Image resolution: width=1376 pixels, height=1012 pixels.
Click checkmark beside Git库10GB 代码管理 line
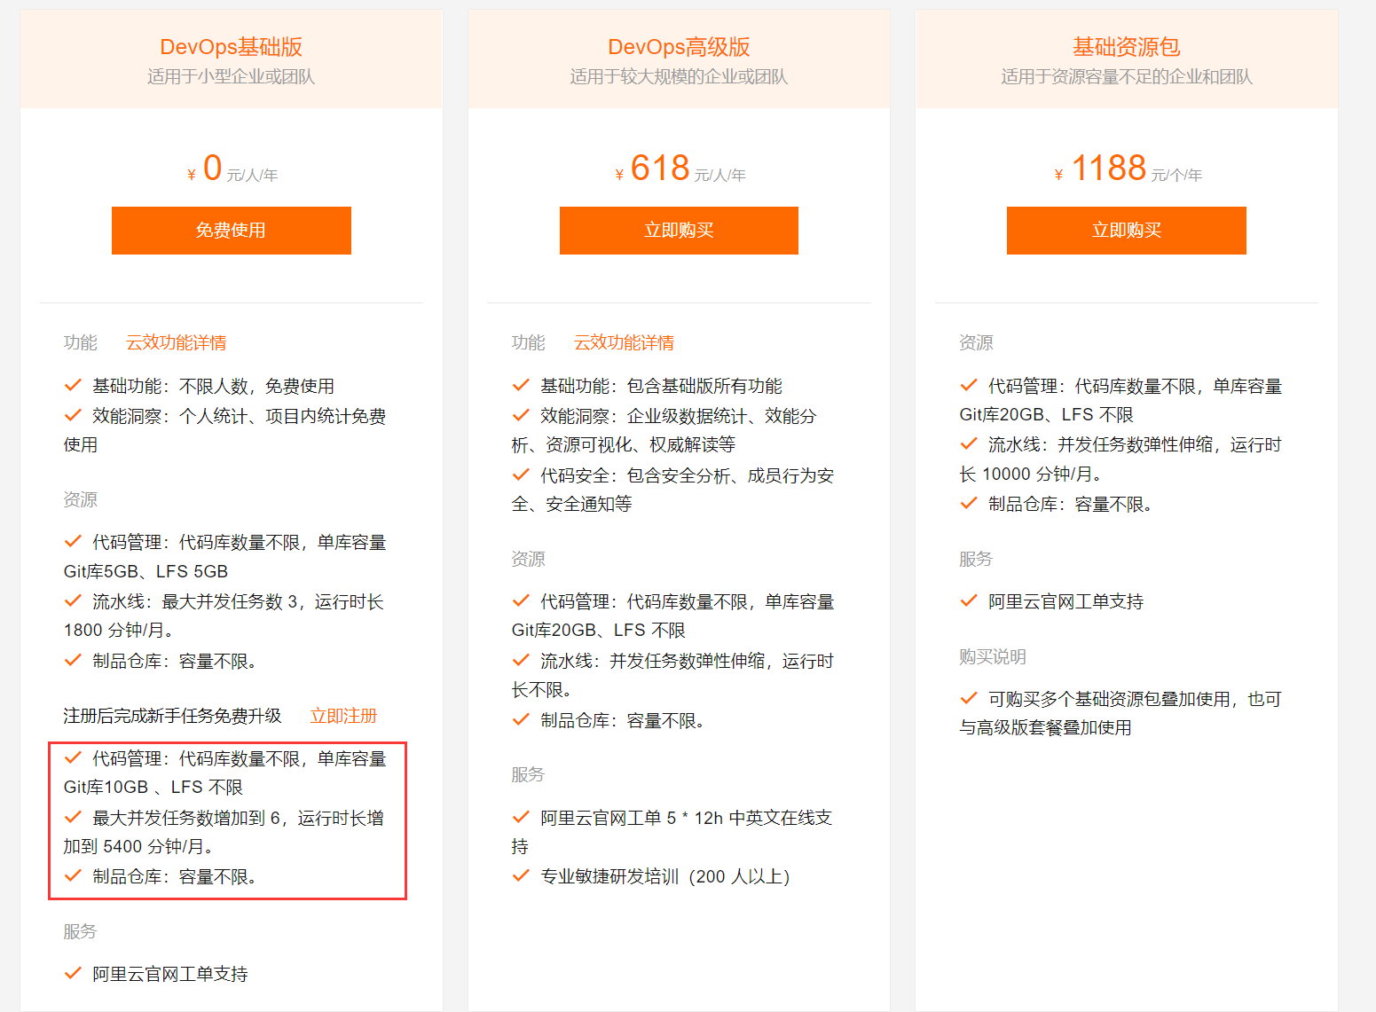pos(73,757)
